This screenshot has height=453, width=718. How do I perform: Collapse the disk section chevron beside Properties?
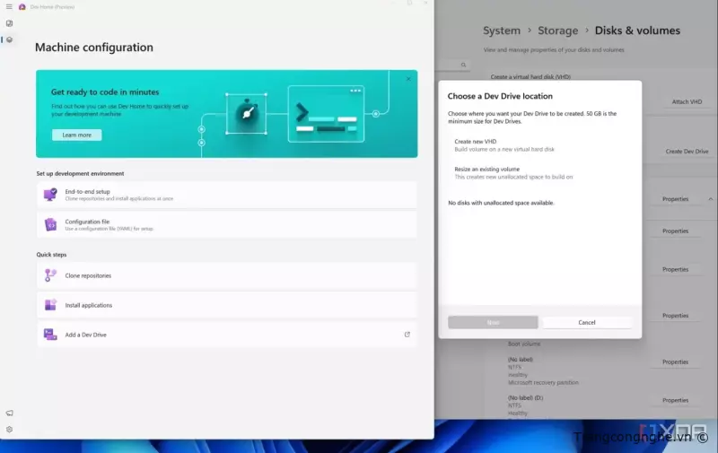[711, 199]
